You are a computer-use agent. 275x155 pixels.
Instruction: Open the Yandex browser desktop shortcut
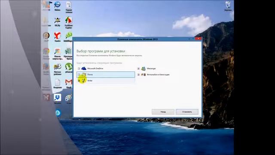click(57, 37)
